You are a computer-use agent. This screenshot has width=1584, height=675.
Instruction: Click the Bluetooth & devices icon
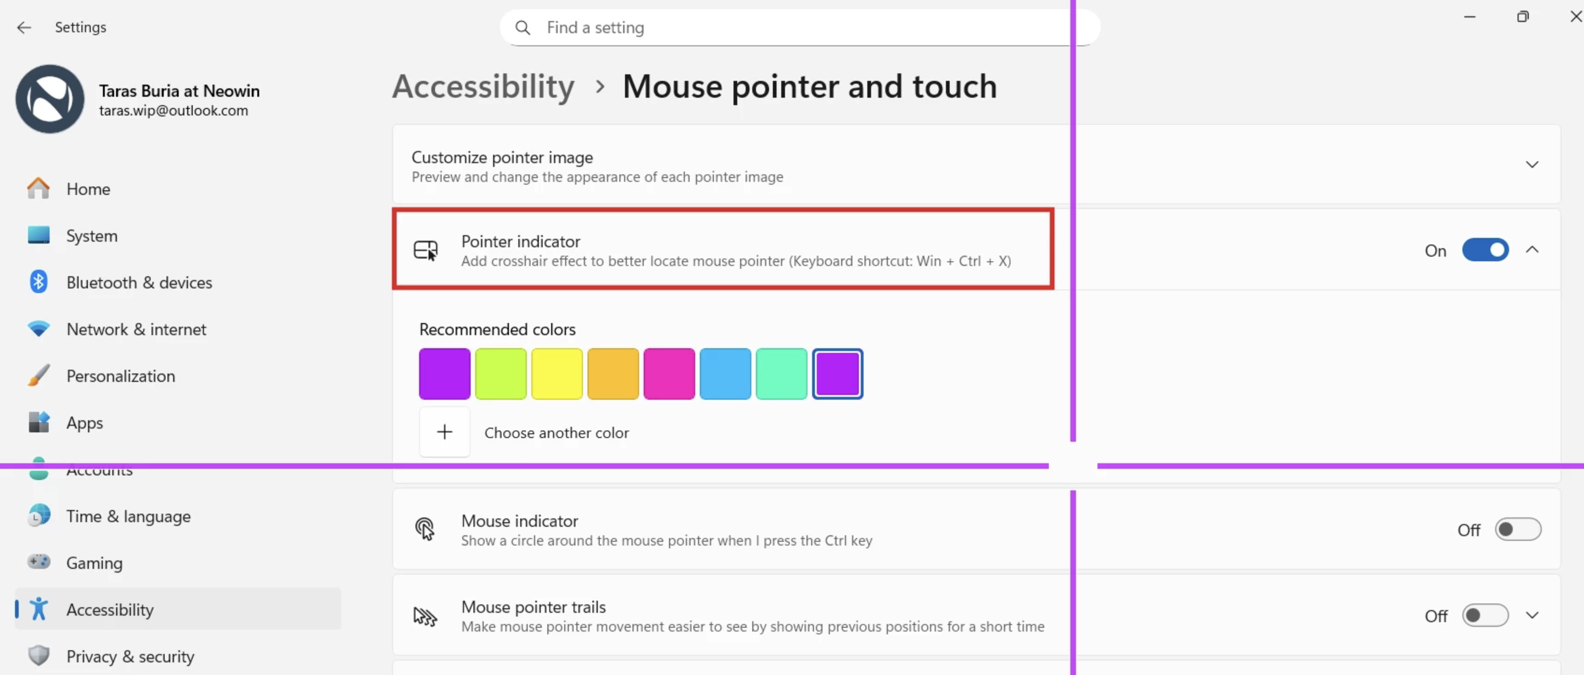click(x=38, y=282)
